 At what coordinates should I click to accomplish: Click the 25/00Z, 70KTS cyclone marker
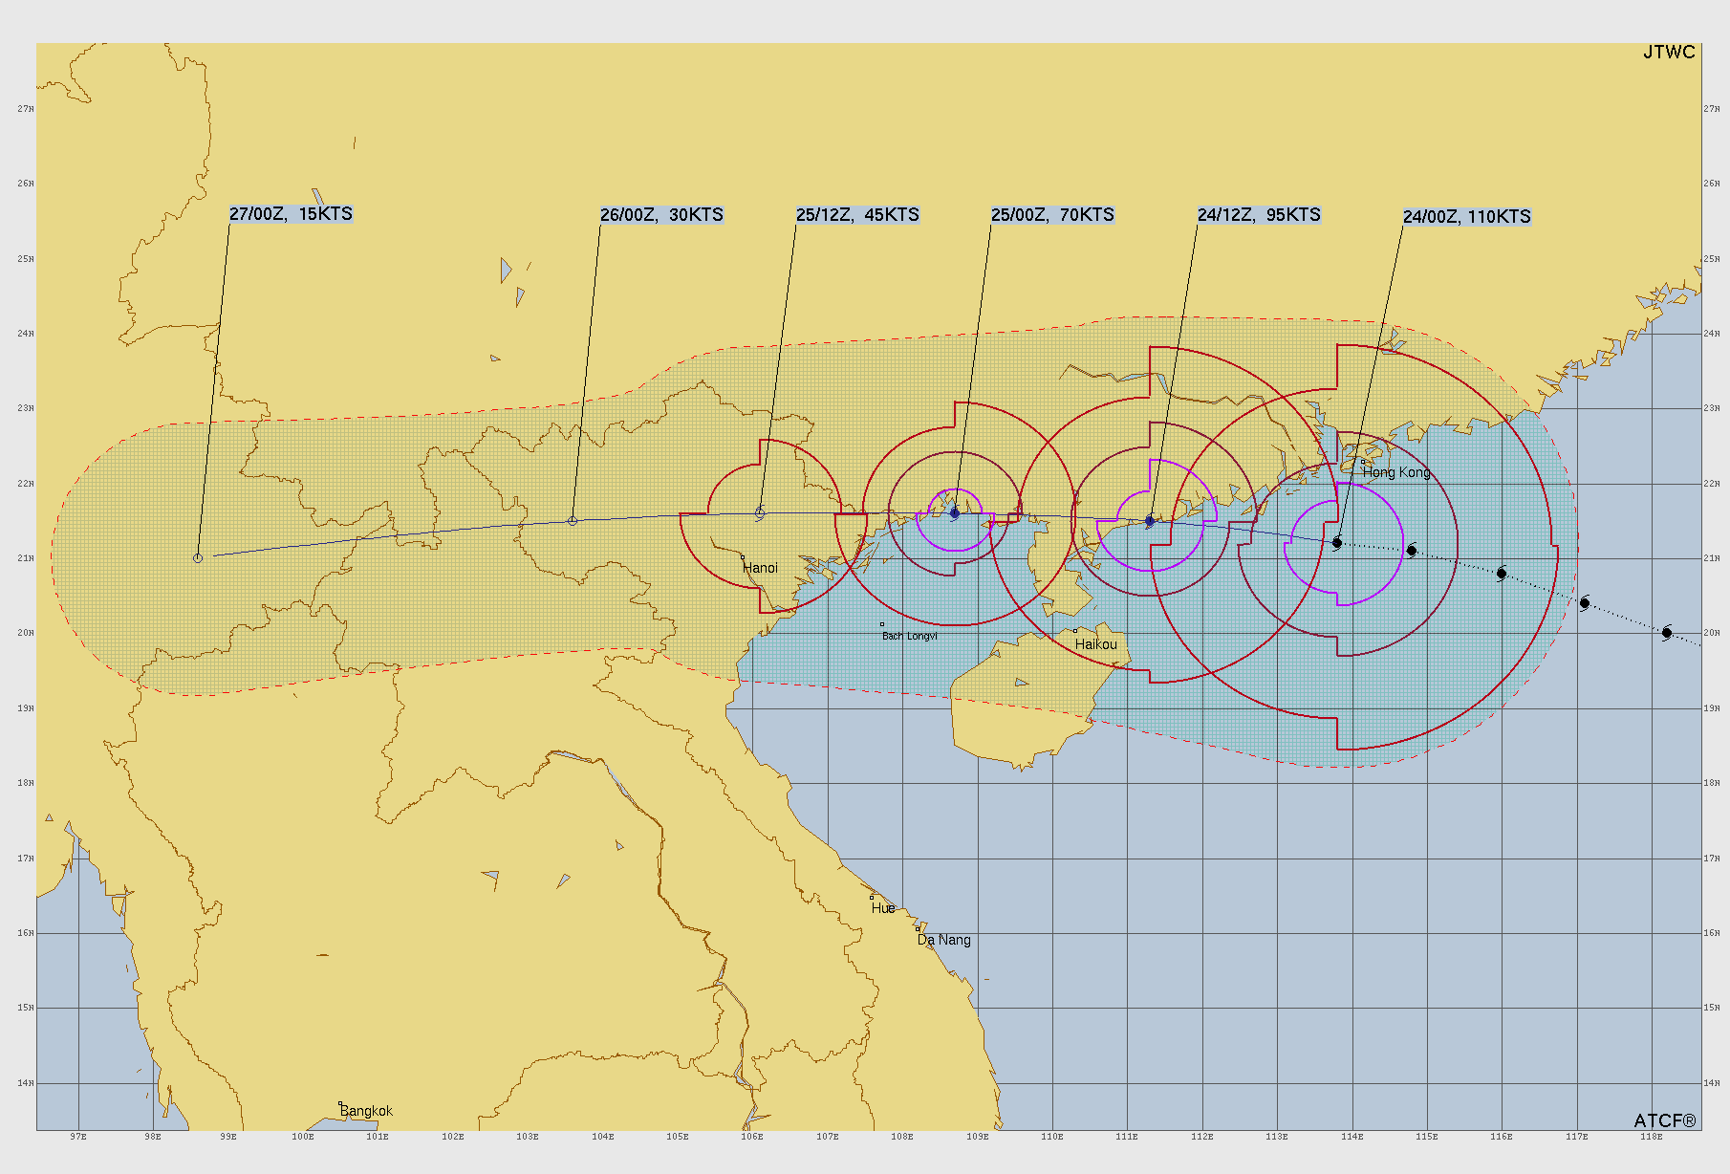954,514
